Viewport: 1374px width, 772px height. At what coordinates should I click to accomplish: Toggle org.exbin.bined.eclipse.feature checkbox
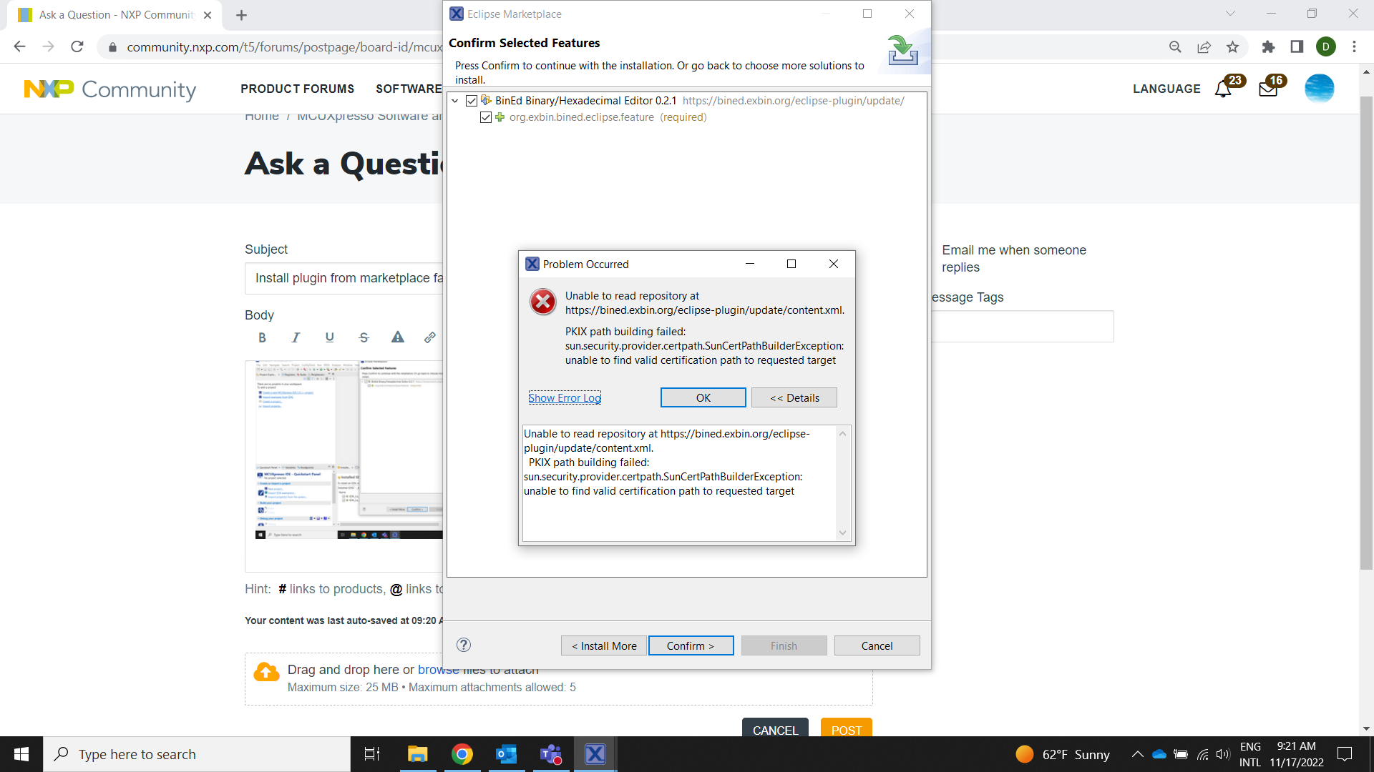[x=486, y=117]
